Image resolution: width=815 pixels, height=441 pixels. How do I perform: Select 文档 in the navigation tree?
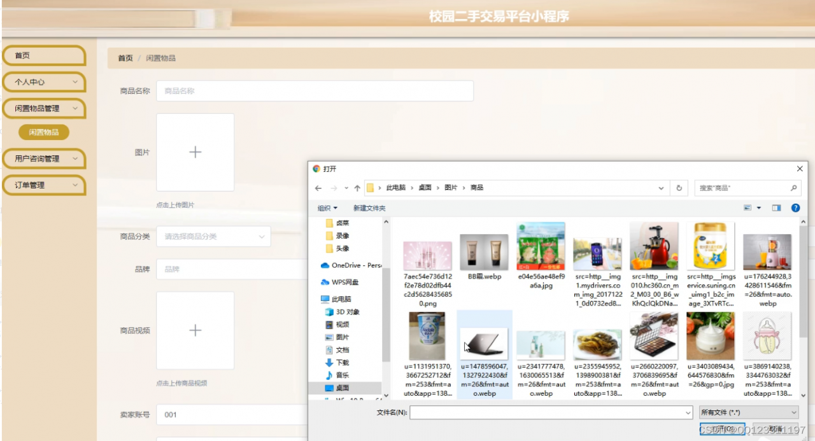[337, 350]
